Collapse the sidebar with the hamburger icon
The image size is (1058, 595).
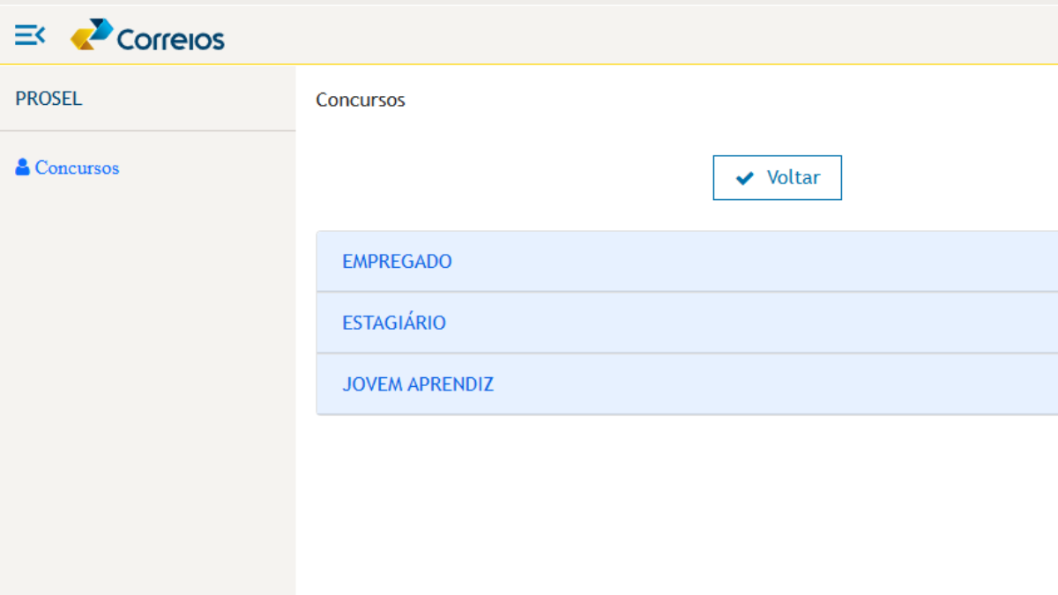tap(30, 35)
